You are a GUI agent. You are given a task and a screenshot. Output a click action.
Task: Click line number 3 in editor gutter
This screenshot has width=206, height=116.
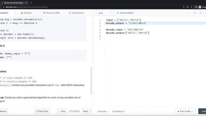click(100, 26)
